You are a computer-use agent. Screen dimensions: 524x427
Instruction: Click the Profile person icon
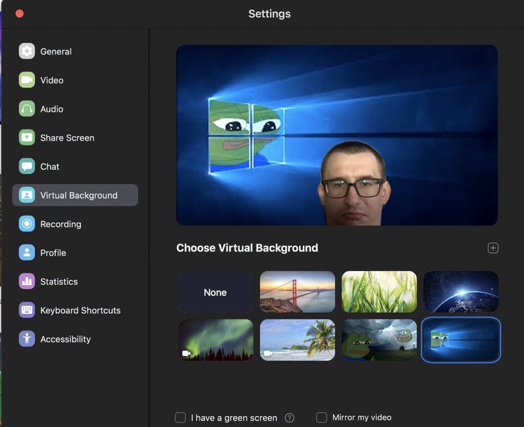[x=27, y=252]
